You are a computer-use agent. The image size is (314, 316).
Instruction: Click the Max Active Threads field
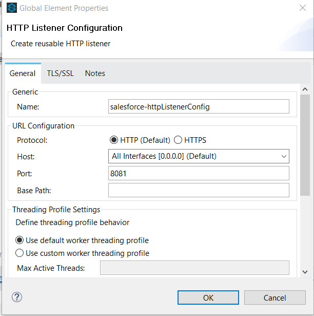[194, 268]
